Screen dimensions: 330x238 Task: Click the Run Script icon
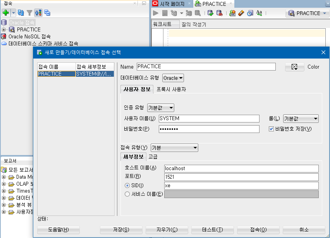(165, 13)
